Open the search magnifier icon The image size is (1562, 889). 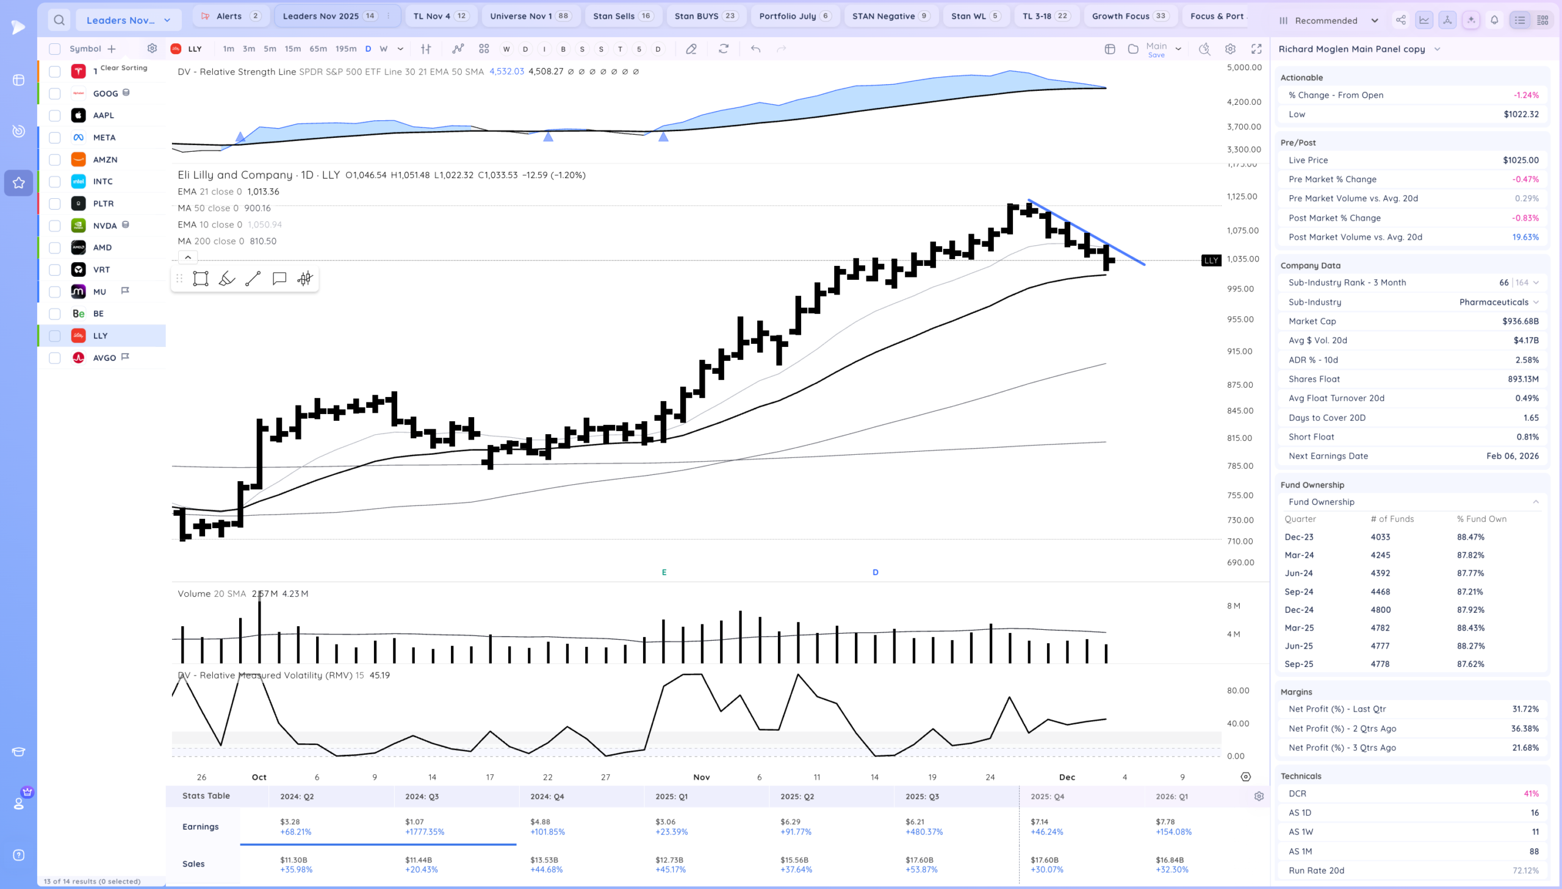[59, 20]
